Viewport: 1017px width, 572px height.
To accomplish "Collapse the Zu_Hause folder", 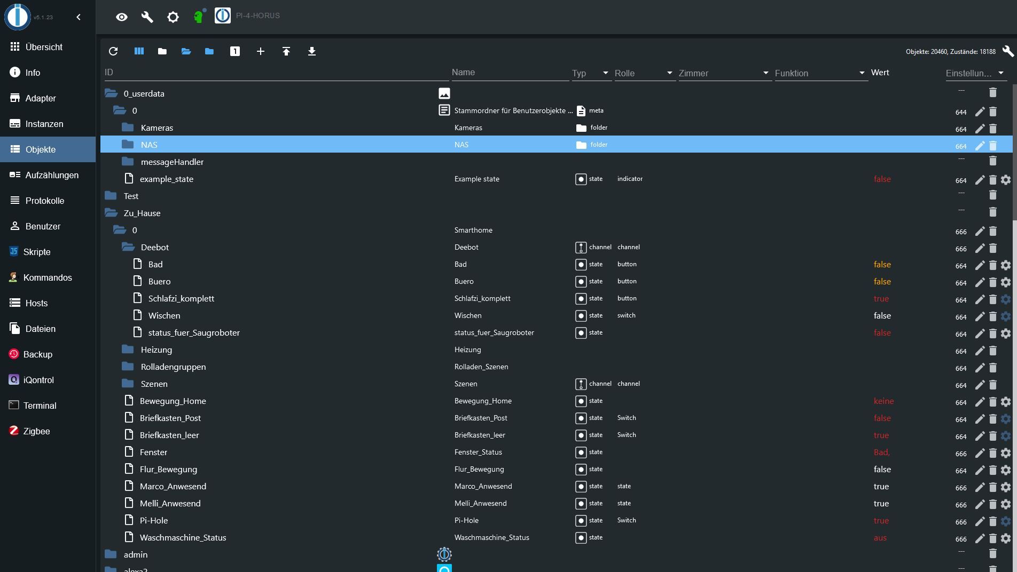I will pyautogui.click(x=111, y=213).
